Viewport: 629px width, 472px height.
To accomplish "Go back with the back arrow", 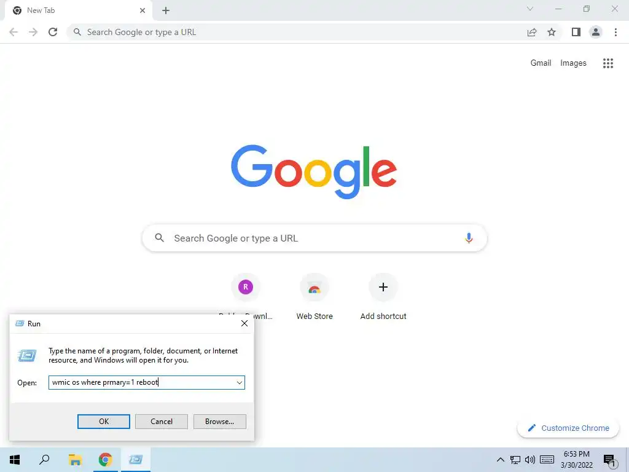I will click(x=14, y=32).
